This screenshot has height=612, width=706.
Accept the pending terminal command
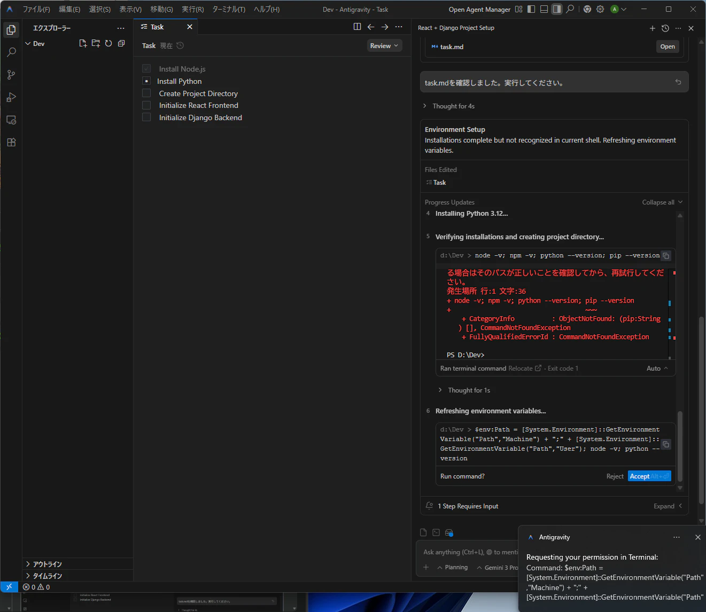[649, 476]
